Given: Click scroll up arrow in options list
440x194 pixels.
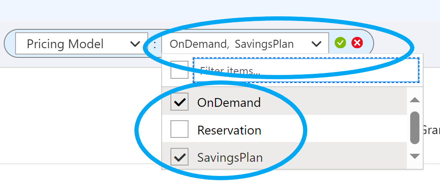Looking at the screenshot, I should click(415, 100).
